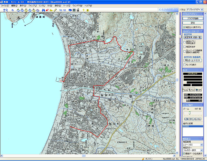Screen dimensions: 207x161
Task: Click the JAPAN.LAK status bar entry
Action: 200,159
